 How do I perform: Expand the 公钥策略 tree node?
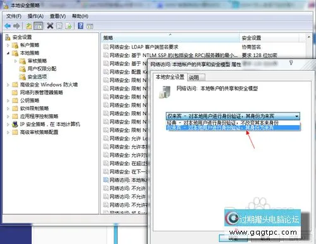8,101
